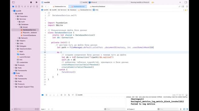Open the Find navigator magnifier icon
Screen dimensions: 199x111
(x=22, y=6)
